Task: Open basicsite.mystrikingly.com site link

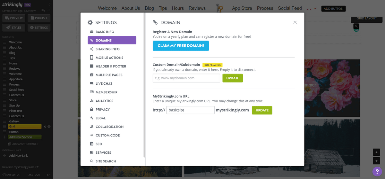Action: [x=18, y=167]
